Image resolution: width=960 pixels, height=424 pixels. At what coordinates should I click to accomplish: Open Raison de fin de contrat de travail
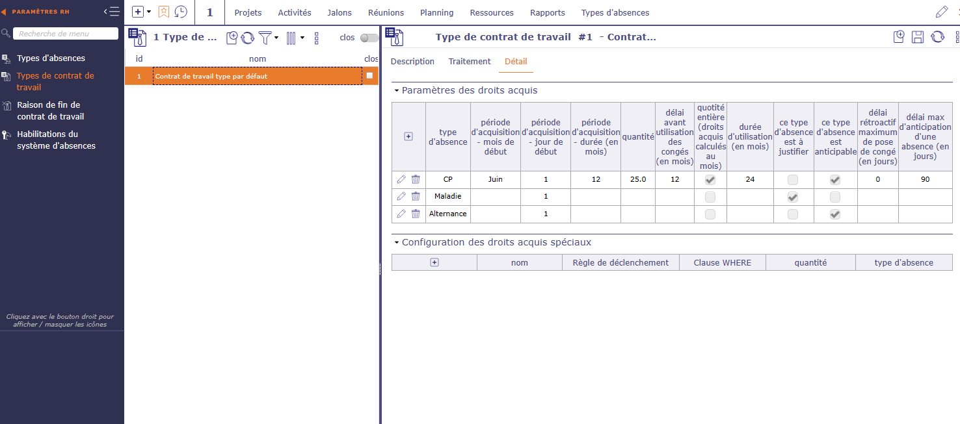[x=50, y=110]
